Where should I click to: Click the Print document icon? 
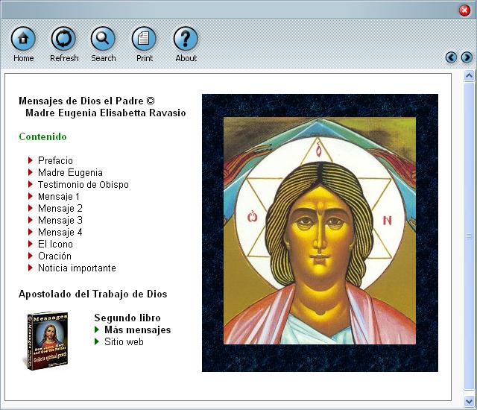click(144, 39)
